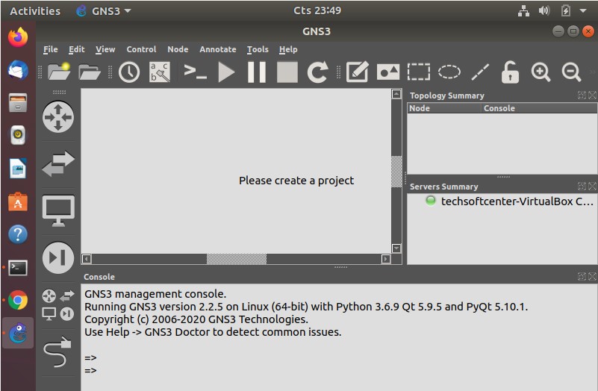Close the Servers Summary panel
This screenshot has width=598, height=391.
592,186
